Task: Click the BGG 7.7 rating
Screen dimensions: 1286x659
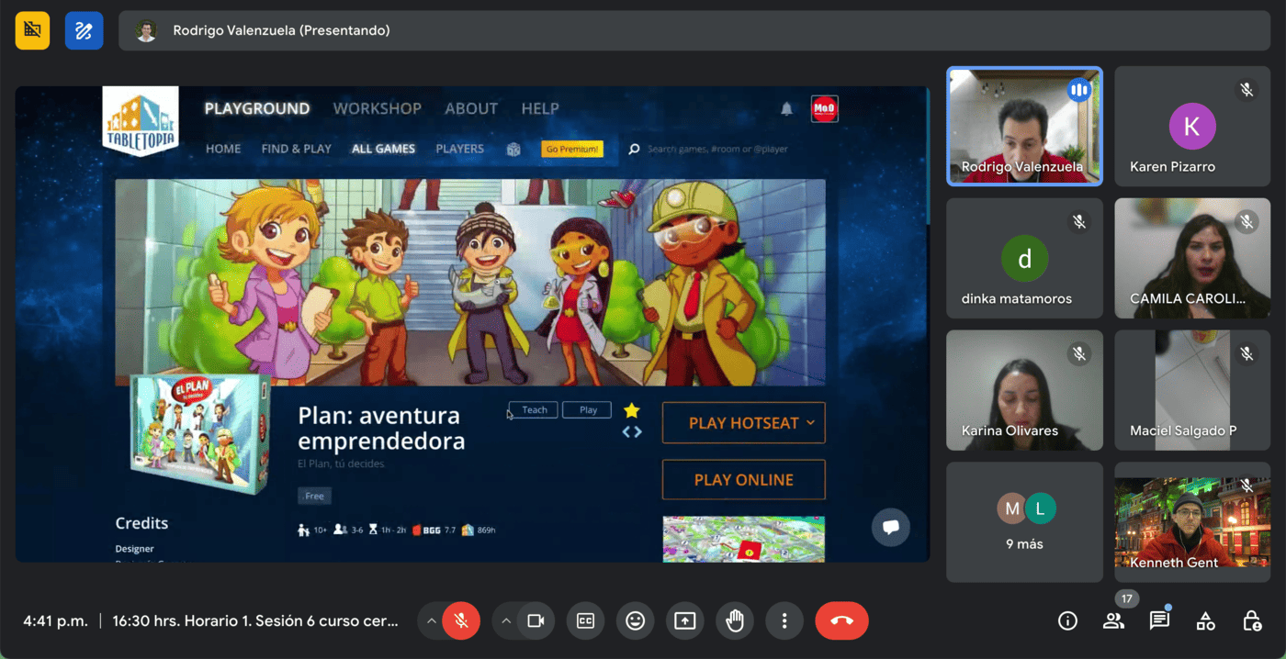Action: (x=434, y=530)
